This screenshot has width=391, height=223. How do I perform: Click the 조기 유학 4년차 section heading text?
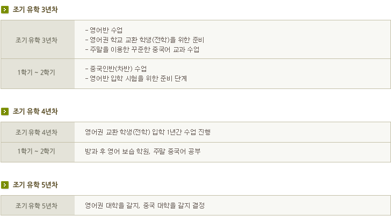35,111
